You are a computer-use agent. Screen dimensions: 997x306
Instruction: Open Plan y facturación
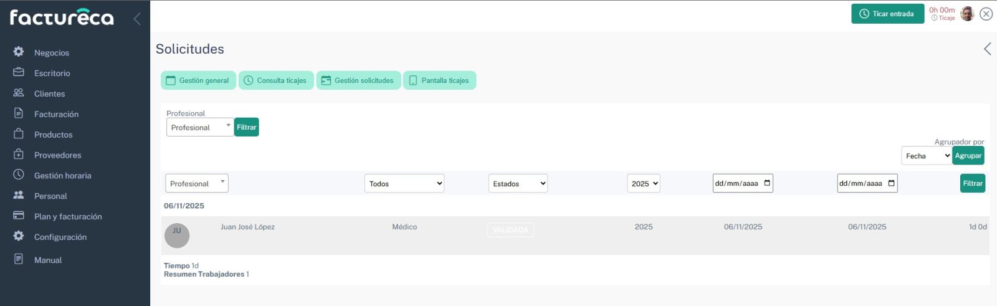68,216
